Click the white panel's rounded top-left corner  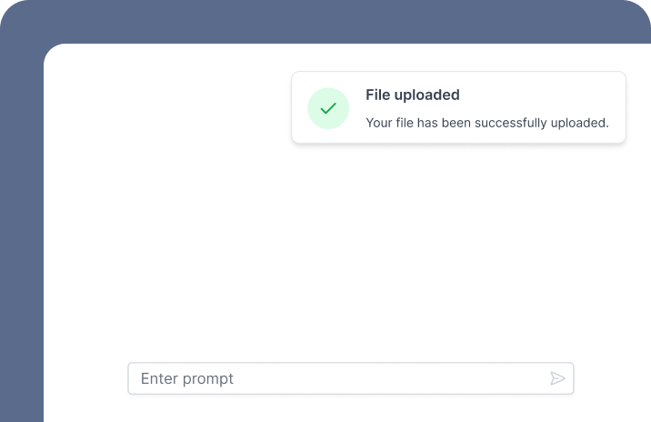[x=54, y=53]
